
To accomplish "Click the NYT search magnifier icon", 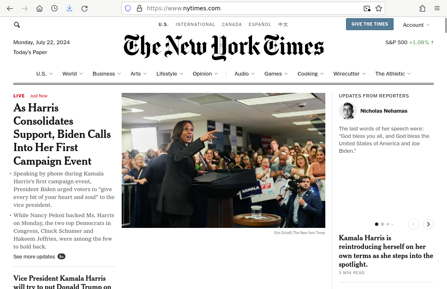I will [17, 25].
